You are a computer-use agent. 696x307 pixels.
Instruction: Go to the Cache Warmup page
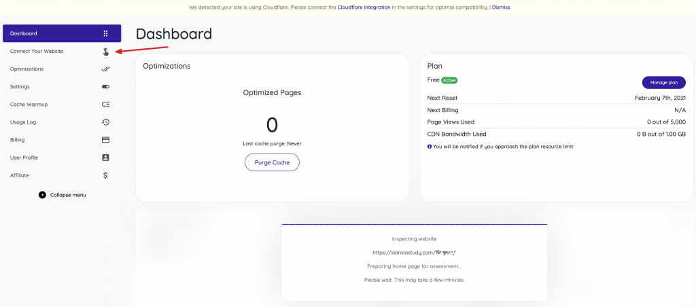29,105
